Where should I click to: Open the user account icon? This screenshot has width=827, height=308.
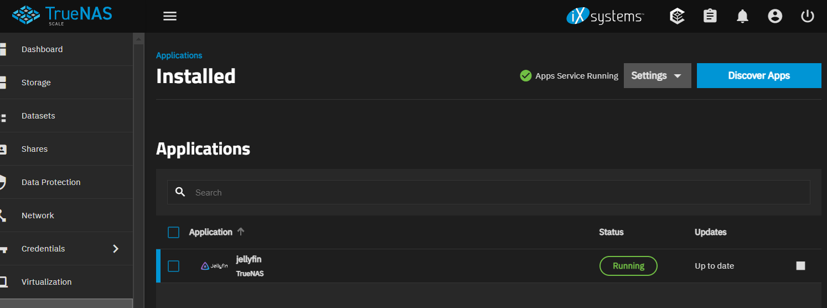(775, 16)
